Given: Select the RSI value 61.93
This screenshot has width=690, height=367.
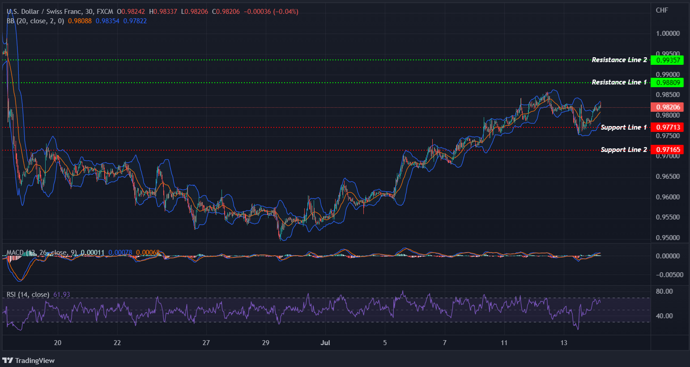Looking at the screenshot, I should click(61, 294).
